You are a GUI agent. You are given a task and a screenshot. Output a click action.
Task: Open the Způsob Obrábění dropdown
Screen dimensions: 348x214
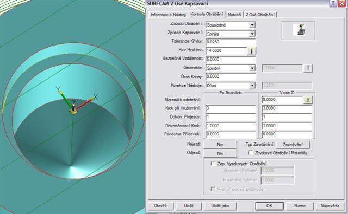click(252, 25)
